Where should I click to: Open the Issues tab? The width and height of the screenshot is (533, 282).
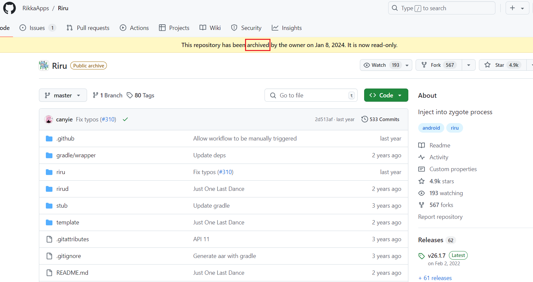pos(38,28)
